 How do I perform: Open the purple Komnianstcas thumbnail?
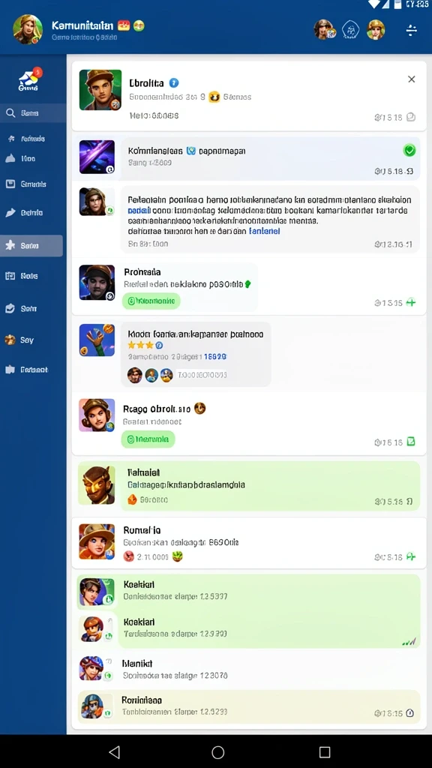point(97,157)
